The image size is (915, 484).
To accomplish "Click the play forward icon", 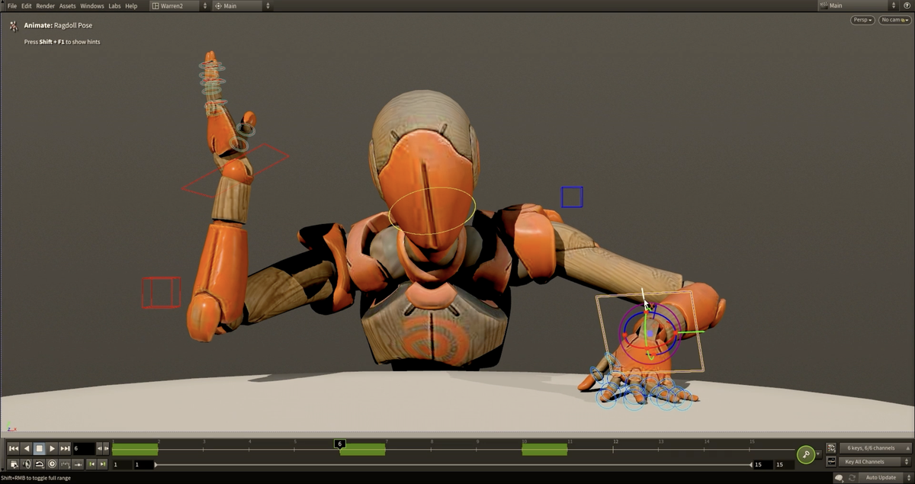I will 52,448.
